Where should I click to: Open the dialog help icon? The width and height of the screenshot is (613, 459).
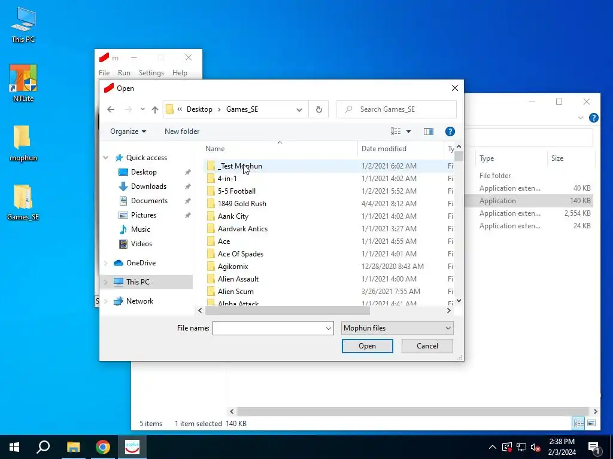(450, 131)
